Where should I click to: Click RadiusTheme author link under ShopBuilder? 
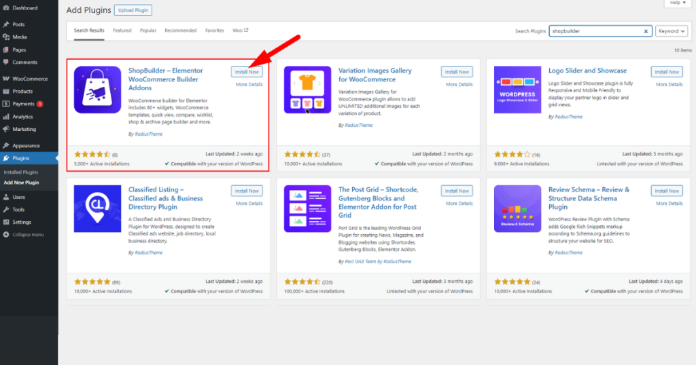coord(149,134)
